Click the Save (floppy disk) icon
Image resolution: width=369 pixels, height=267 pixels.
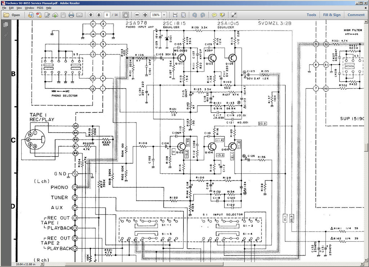pos(63,15)
